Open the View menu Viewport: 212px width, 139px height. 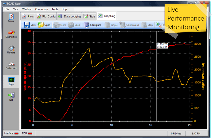click(x=16, y=9)
